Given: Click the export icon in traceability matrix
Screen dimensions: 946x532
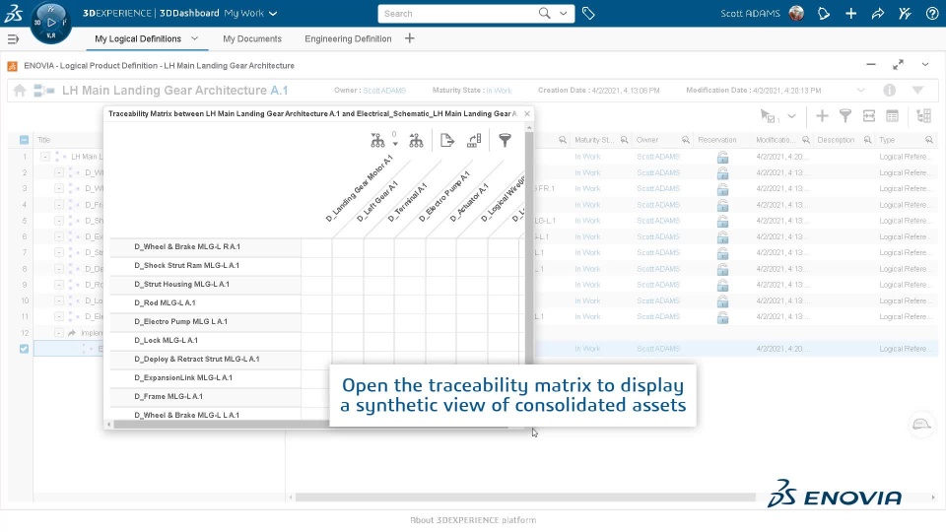Looking at the screenshot, I should tap(447, 141).
